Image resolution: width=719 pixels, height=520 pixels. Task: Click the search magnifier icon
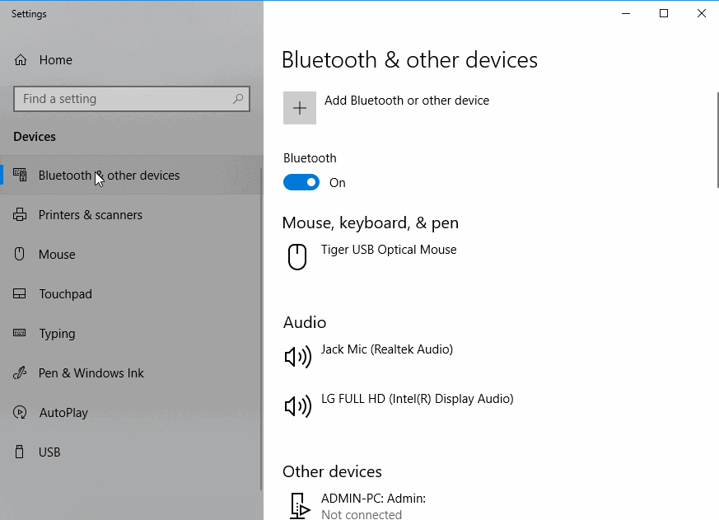click(x=238, y=99)
